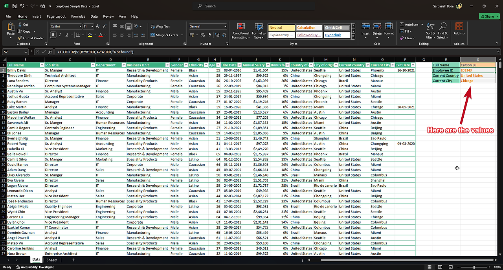
Task: Click the Align Right icon
Action: [129, 35]
